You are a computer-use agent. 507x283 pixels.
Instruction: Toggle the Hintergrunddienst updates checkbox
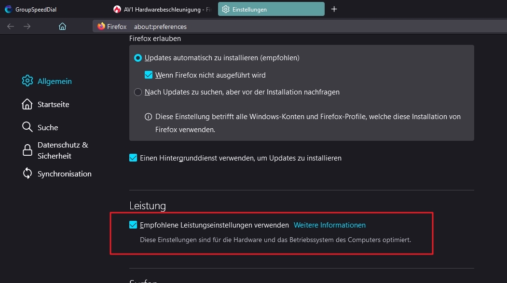[x=133, y=158]
